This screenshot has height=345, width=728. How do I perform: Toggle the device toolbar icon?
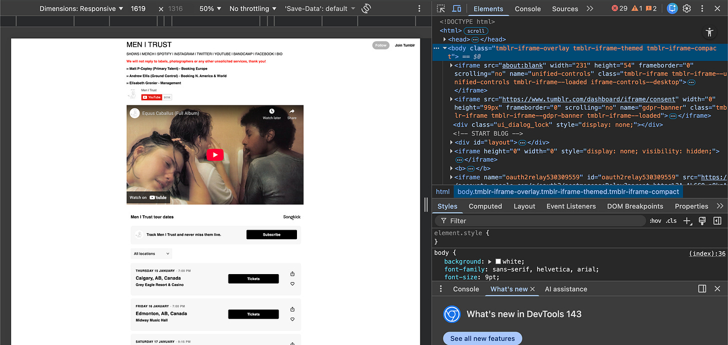[456, 8]
